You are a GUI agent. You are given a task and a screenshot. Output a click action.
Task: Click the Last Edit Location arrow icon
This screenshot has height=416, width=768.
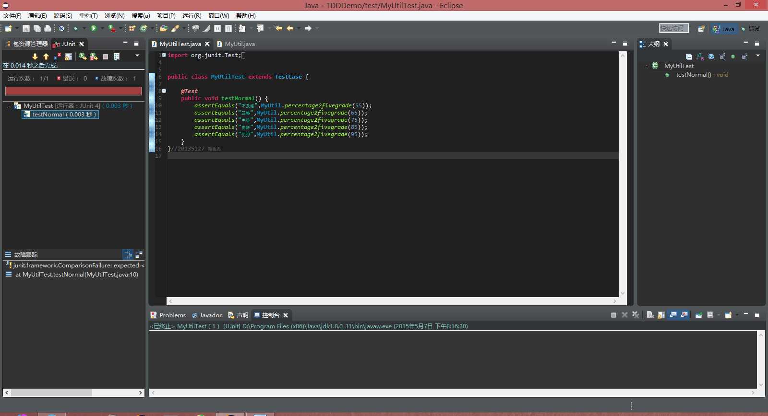coord(278,28)
